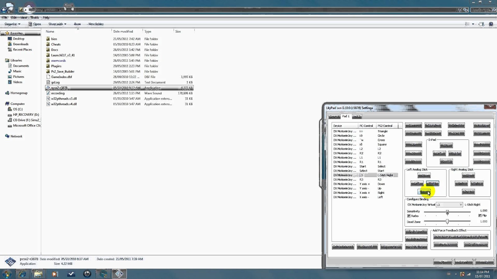The height and width of the screenshot is (279, 497).
Task: Open Network icon in navigation pane
Action: pos(7,136)
